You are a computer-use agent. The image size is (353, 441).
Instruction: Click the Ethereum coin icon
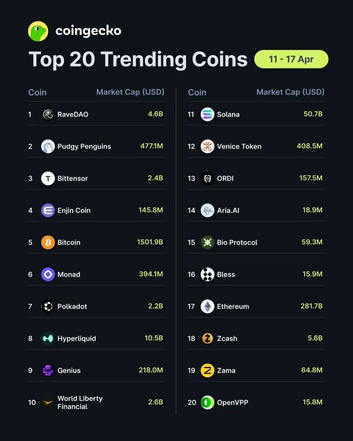point(207,306)
